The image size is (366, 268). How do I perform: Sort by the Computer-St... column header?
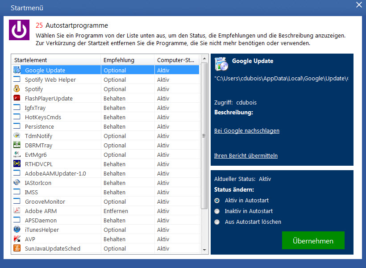coord(177,60)
